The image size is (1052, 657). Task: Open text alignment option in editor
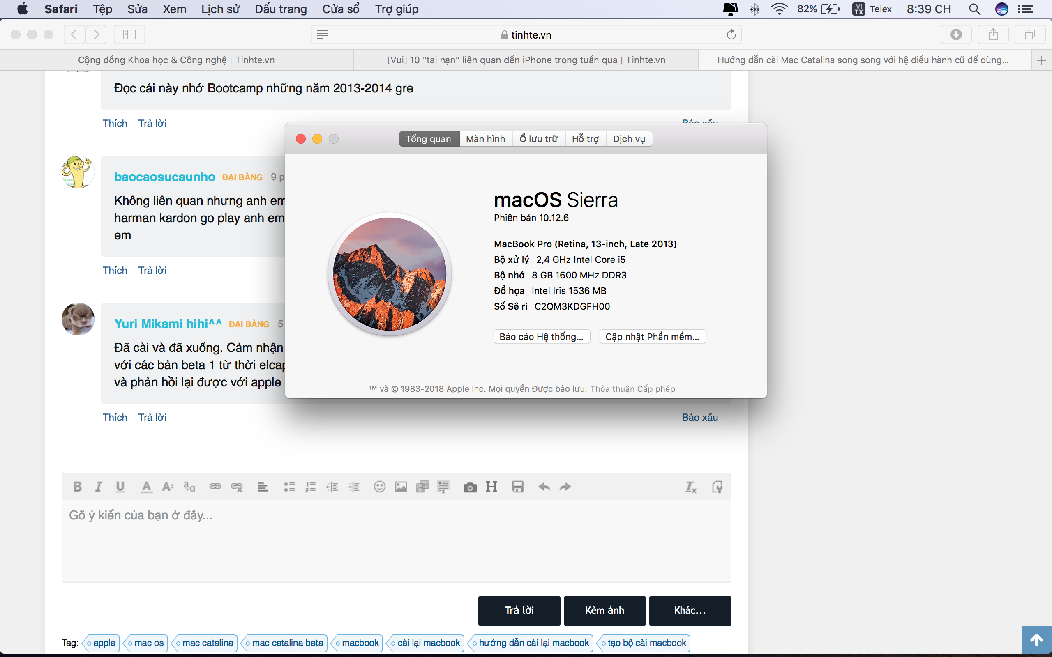[263, 487]
